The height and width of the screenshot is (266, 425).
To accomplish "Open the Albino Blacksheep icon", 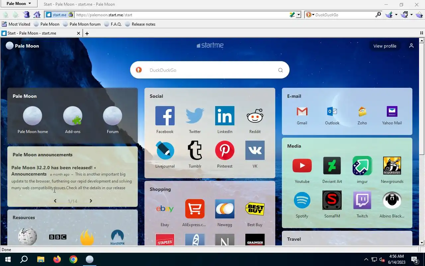I will point(392,200).
